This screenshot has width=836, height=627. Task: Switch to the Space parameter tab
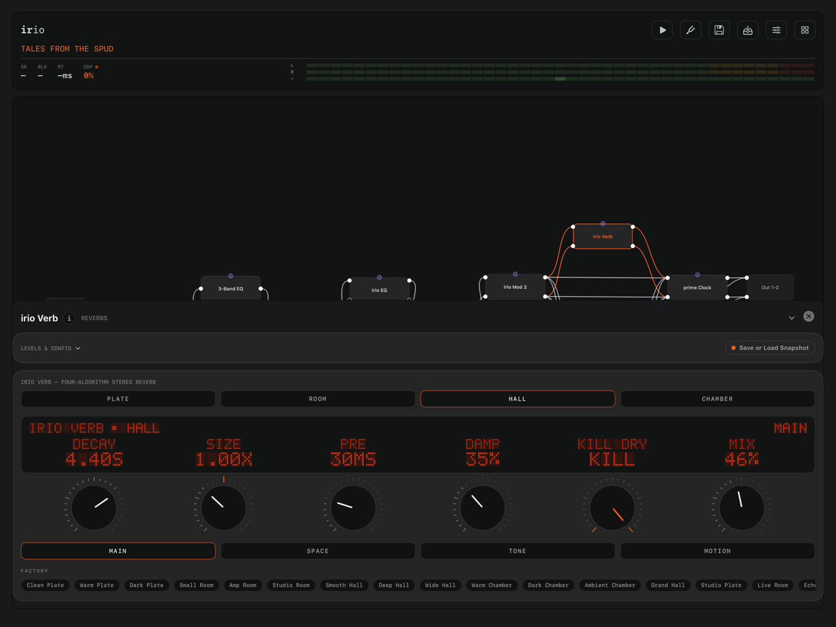click(318, 551)
